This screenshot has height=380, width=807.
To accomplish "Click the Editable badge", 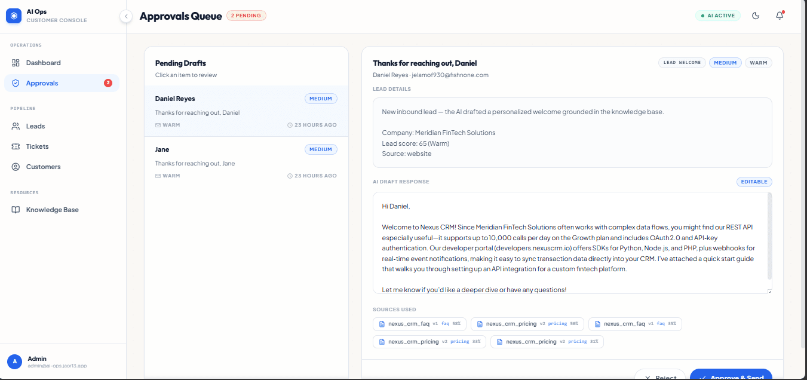I will pos(754,182).
